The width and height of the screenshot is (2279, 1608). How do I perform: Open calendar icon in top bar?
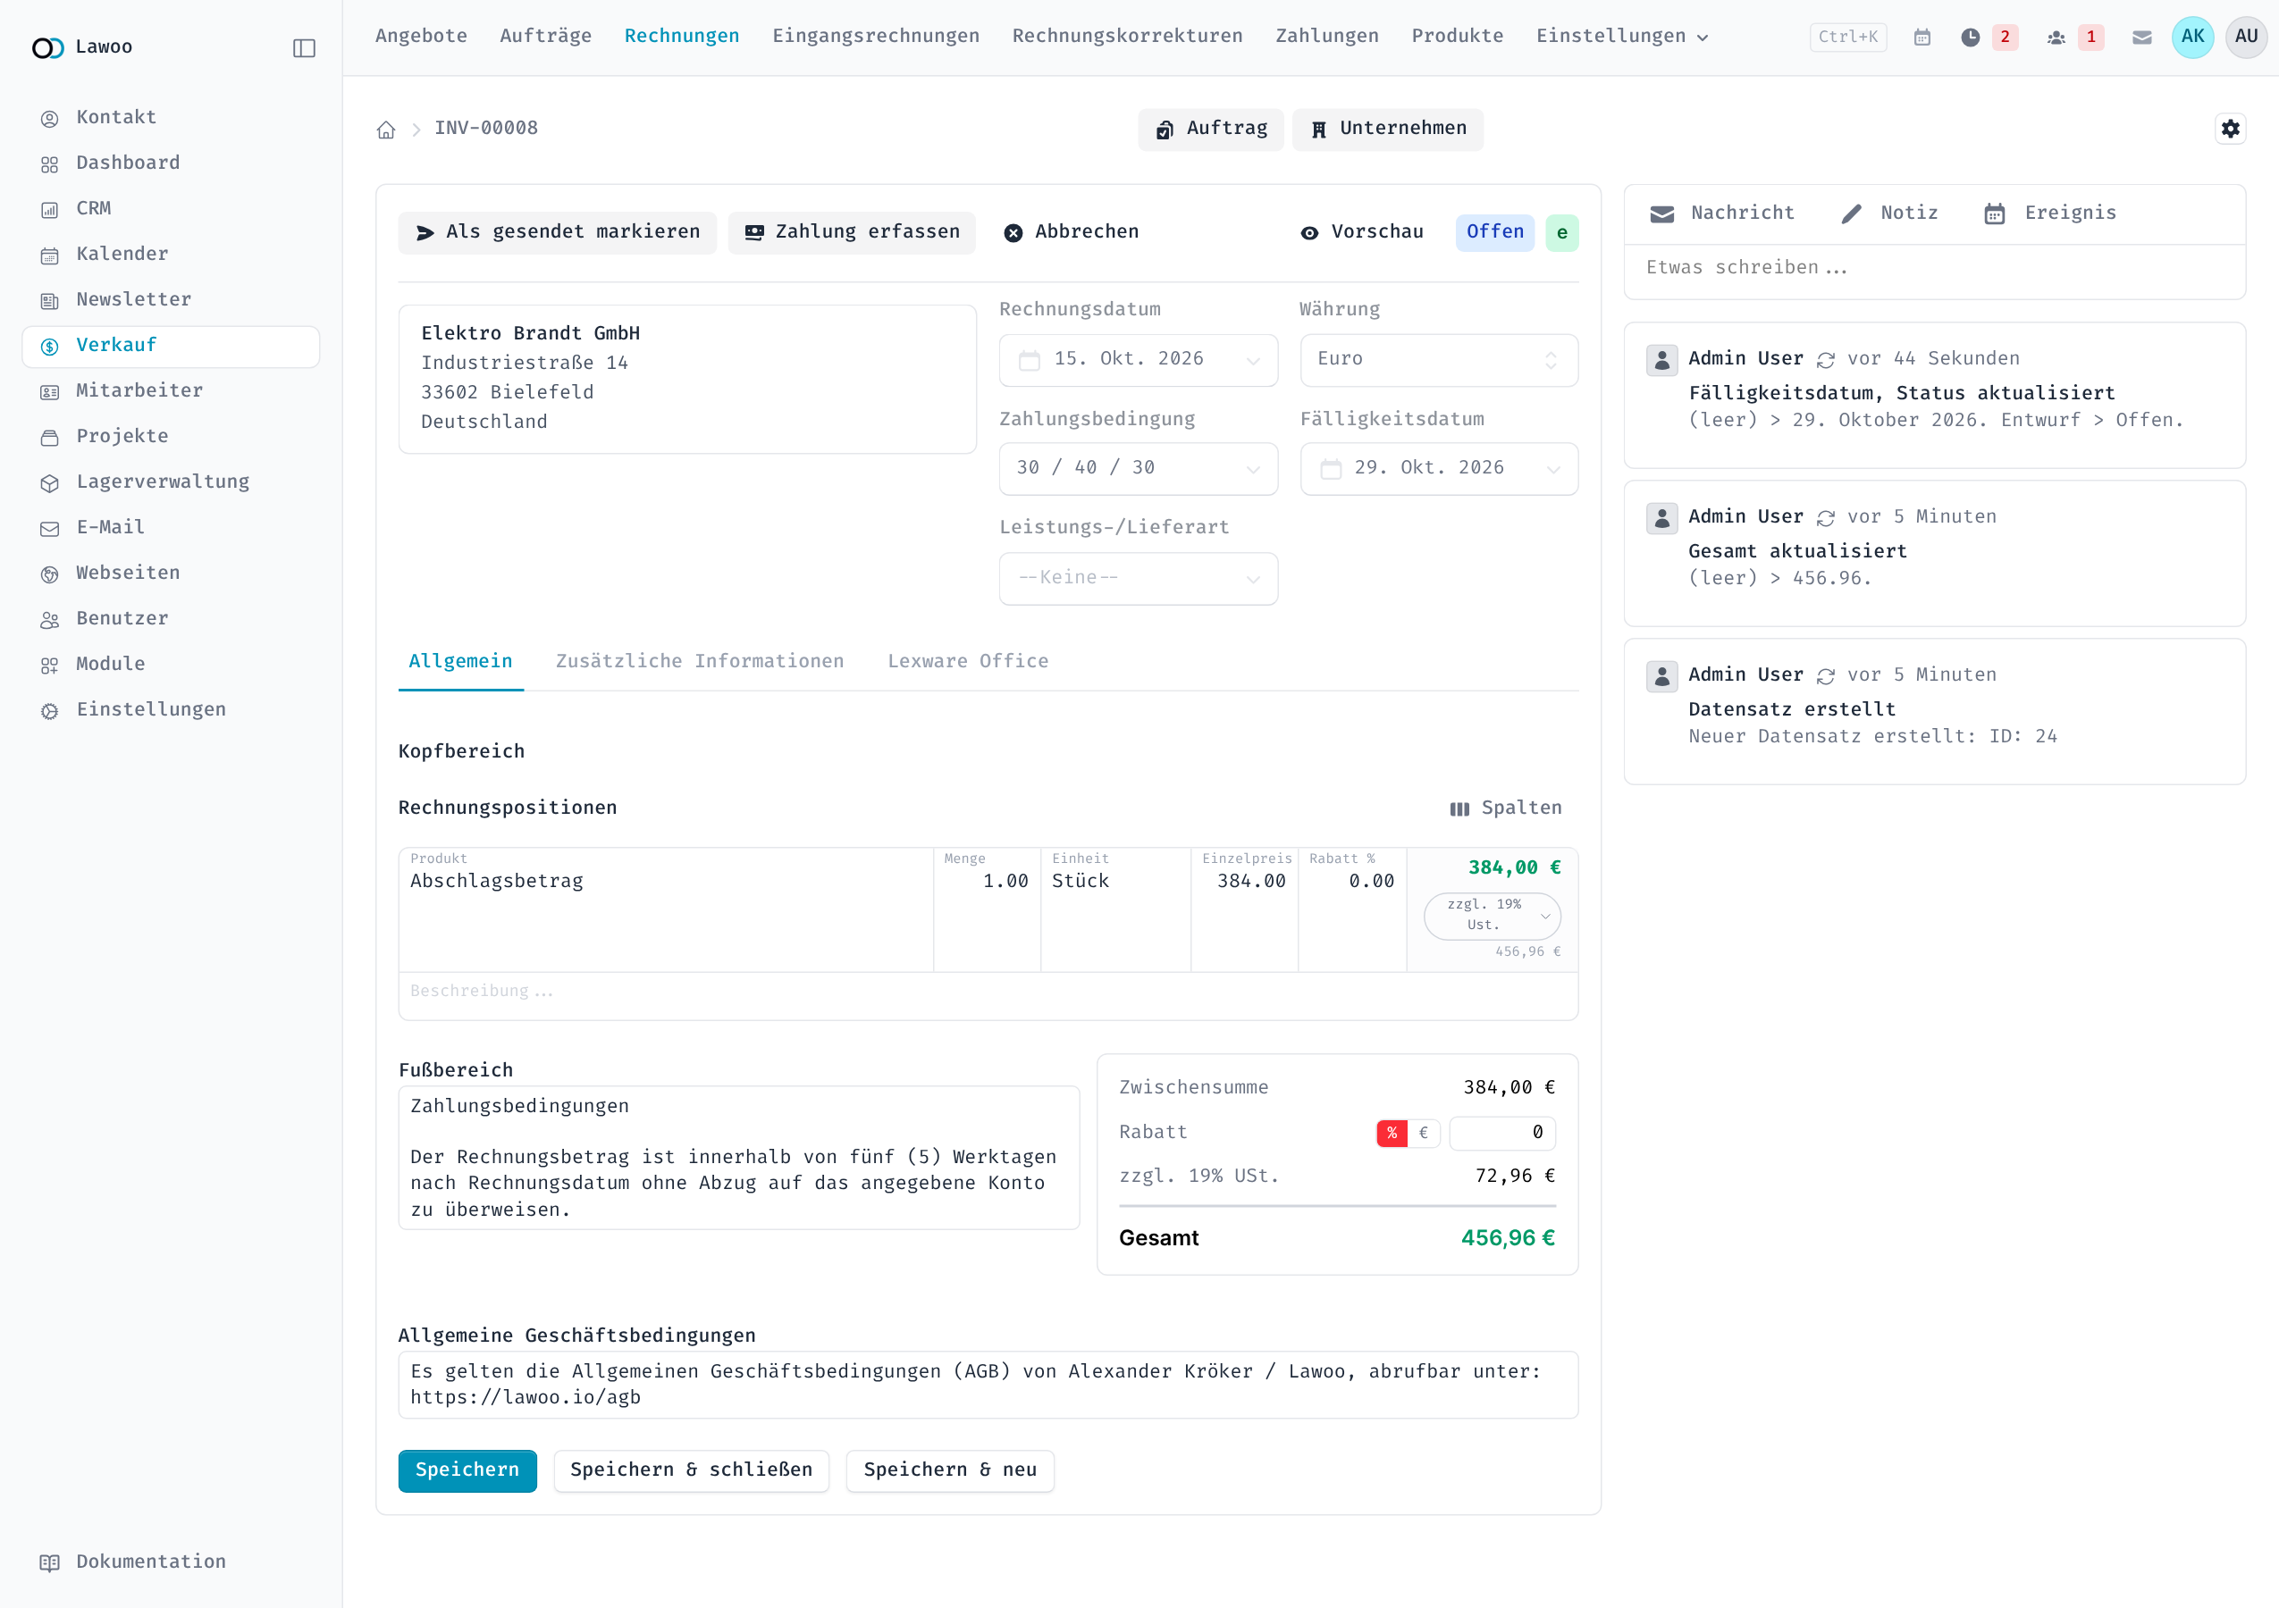coord(1922,37)
